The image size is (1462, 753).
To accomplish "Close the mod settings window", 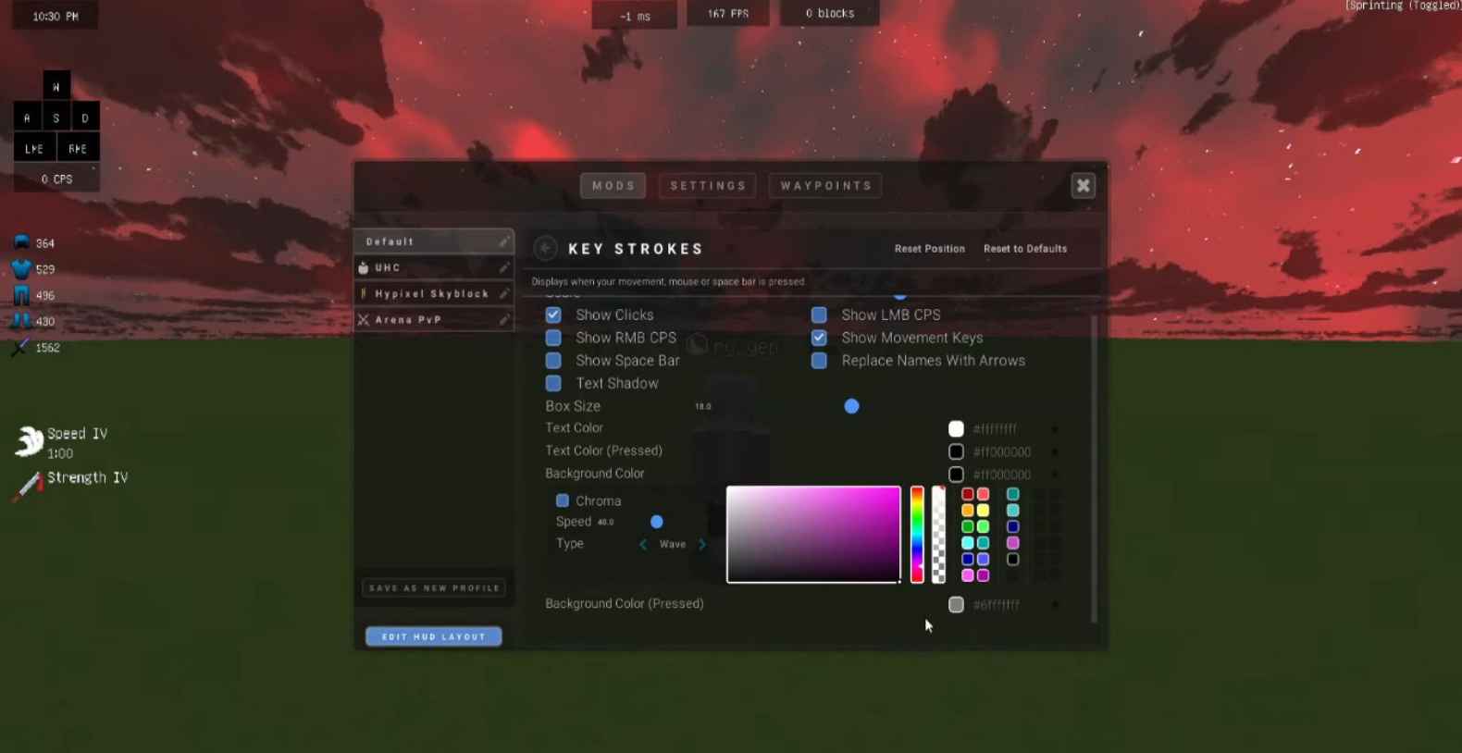I will pyautogui.click(x=1083, y=186).
